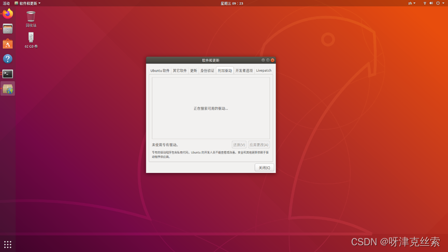The height and width of the screenshot is (252, 448).
Task: Maximize the 软件和更新 window
Action: tap(268, 60)
